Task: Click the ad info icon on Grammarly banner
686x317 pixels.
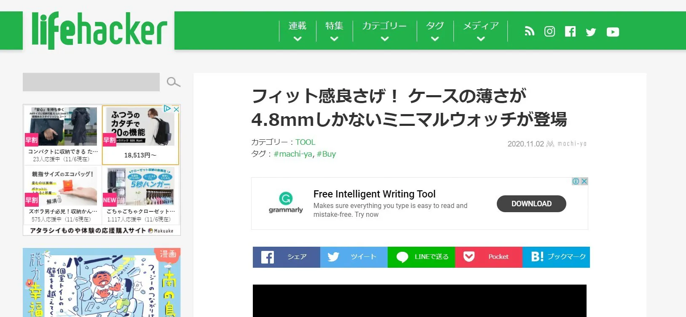Action: click(x=576, y=181)
